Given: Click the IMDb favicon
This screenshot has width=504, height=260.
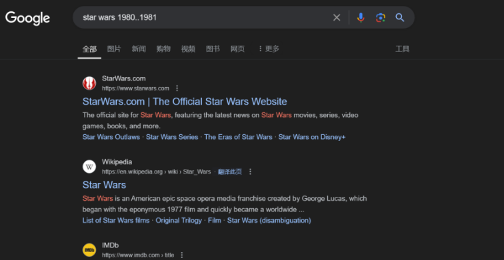Looking at the screenshot, I should (89, 250).
